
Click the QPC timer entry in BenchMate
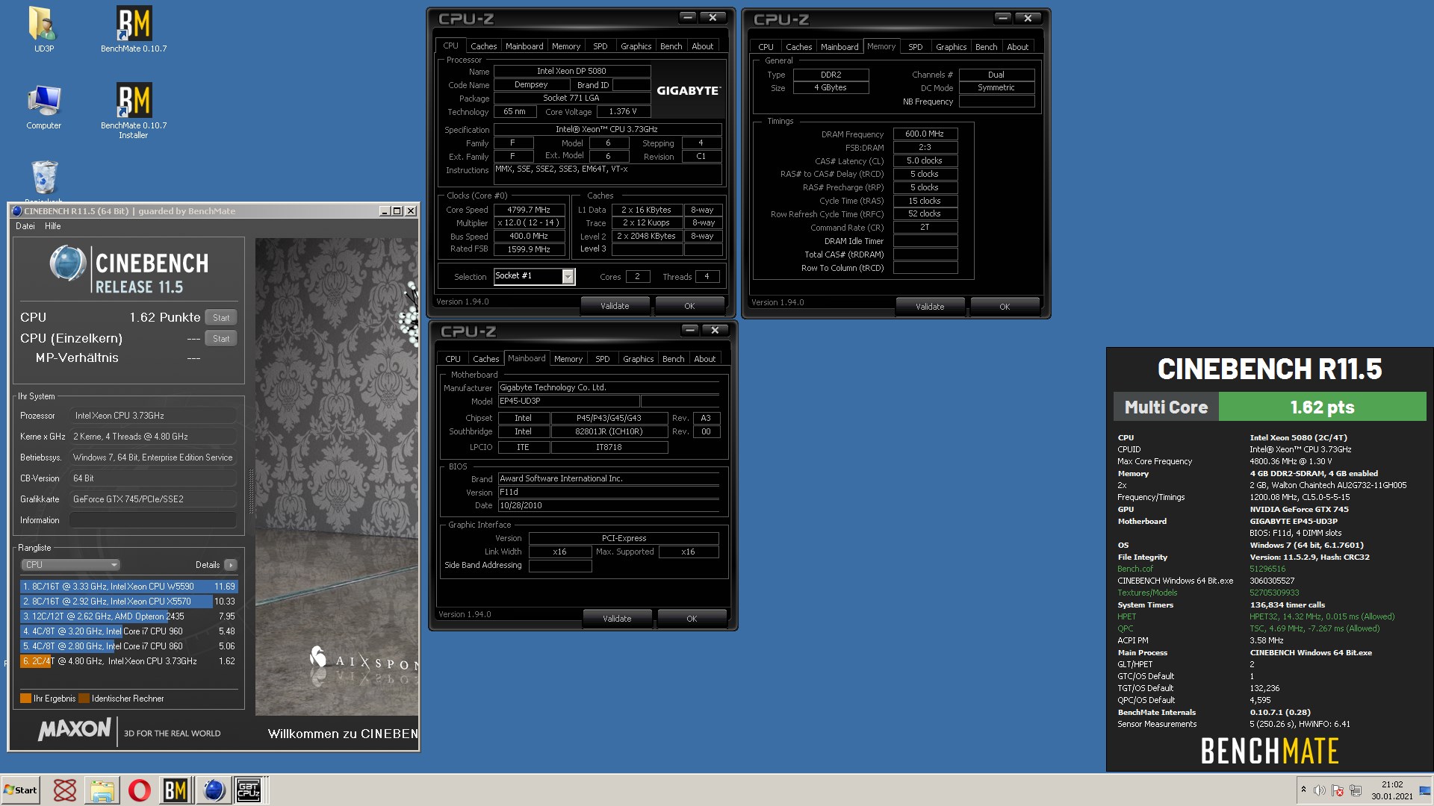(1125, 628)
